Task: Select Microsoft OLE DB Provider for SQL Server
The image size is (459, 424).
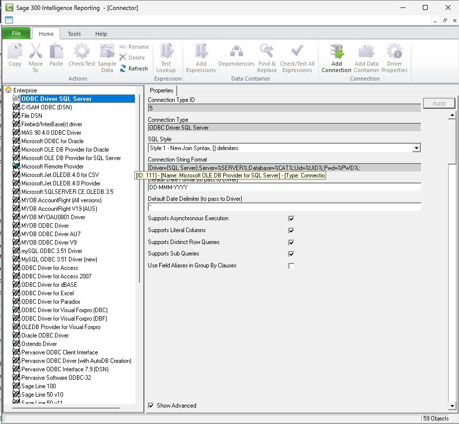Action: tap(71, 158)
